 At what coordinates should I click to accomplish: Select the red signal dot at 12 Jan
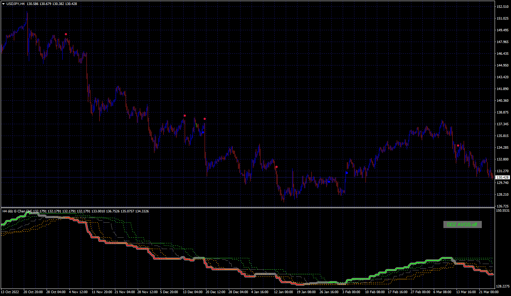276,167
